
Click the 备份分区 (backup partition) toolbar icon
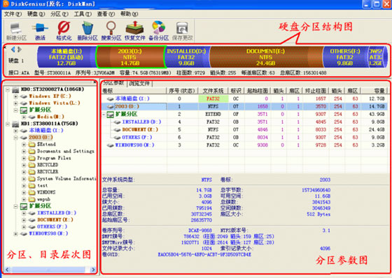[158, 31]
